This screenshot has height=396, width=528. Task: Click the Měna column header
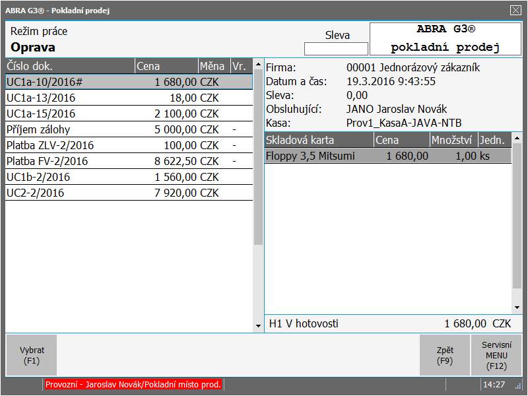coord(213,66)
